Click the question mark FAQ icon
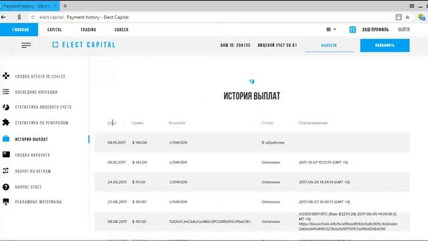The image size is (428, 241). [6, 187]
